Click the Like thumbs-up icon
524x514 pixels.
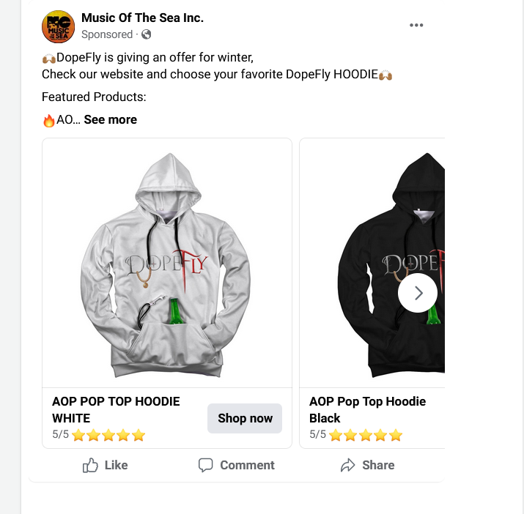tap(91, 465)
